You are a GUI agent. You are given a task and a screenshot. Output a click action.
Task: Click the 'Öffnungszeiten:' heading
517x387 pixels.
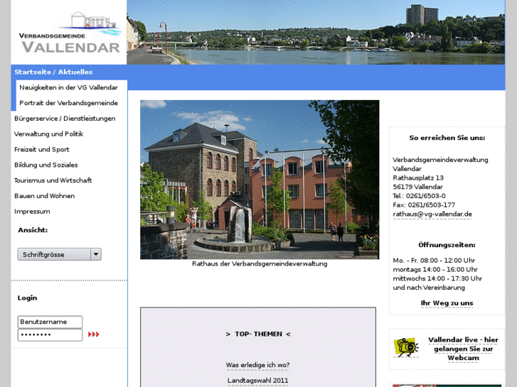(x=447, y=245)
